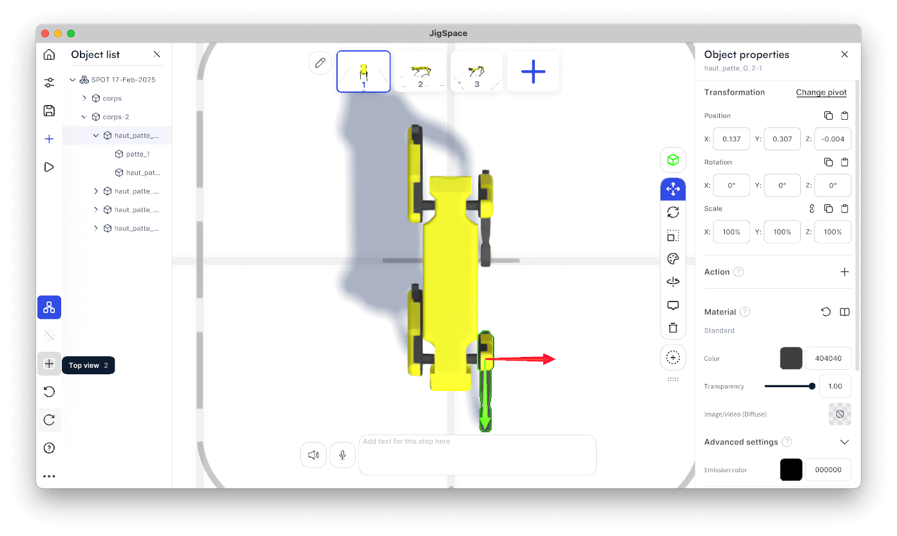Open the color palette material tool
The height and width of the screenshot is (536, 897).
(x=673, y=259)
